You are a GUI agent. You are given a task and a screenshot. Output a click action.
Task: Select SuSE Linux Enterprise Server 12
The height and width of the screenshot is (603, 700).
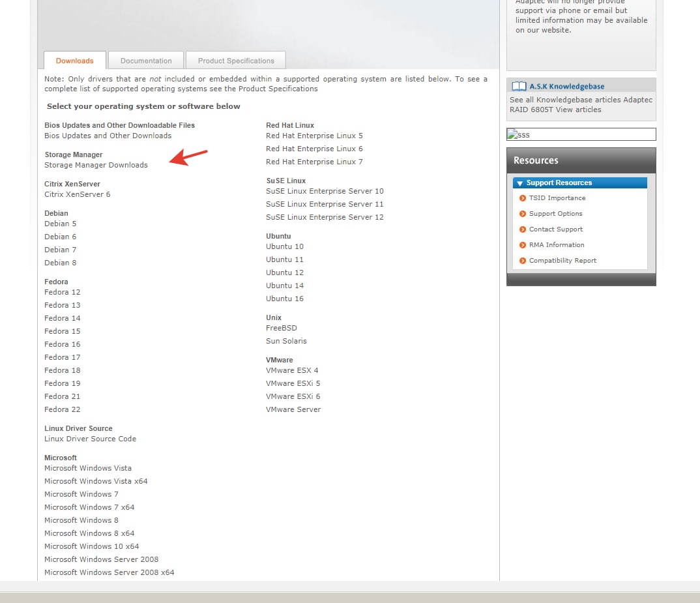pyautogui.click(x=325, y=216)
